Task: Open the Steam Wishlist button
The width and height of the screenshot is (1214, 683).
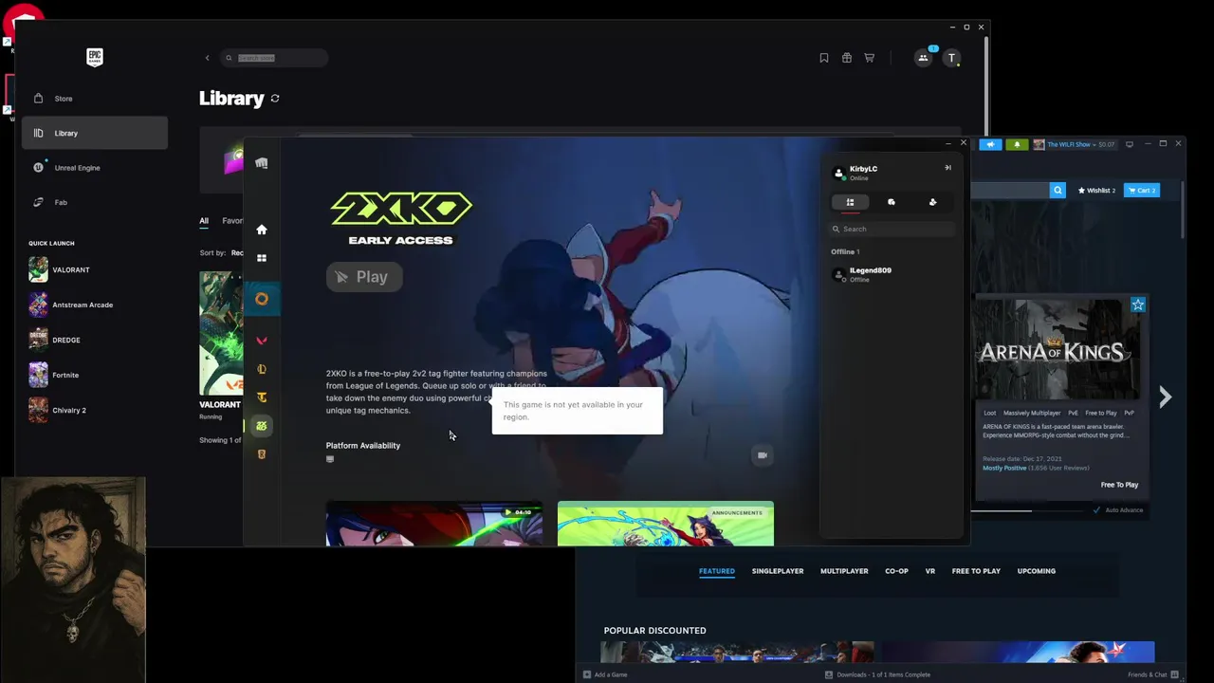Action: pyautogui.click(x=1096, y=191)
